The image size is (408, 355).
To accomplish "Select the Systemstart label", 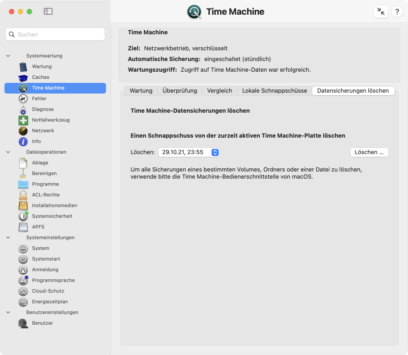I will [x=46, y=259].
